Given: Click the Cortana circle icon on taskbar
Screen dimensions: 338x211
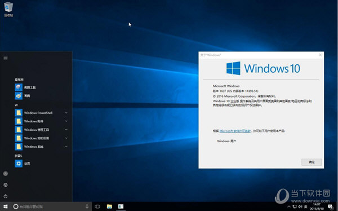Looking at the screenshot, I should [x=16, y=206].
